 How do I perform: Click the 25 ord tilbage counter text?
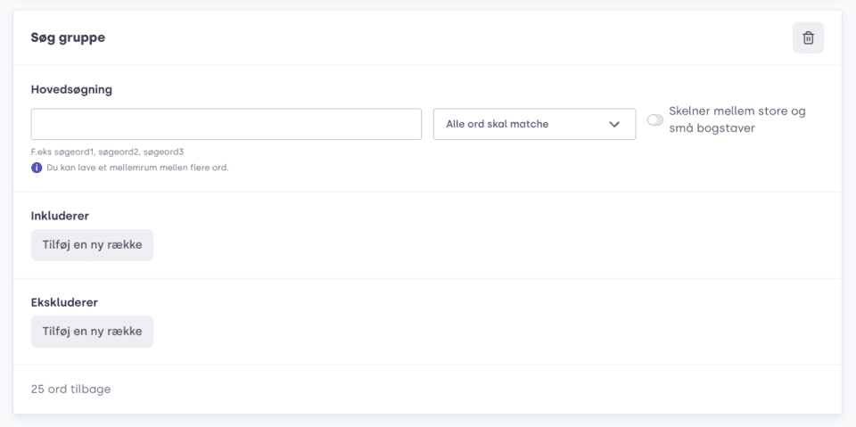(x=71, y=390)
